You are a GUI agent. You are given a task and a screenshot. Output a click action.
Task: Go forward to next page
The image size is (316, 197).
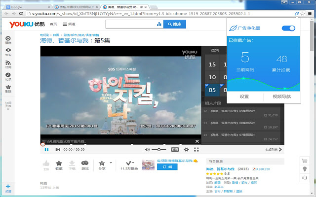pyautogui.click(x=13, y=13)
